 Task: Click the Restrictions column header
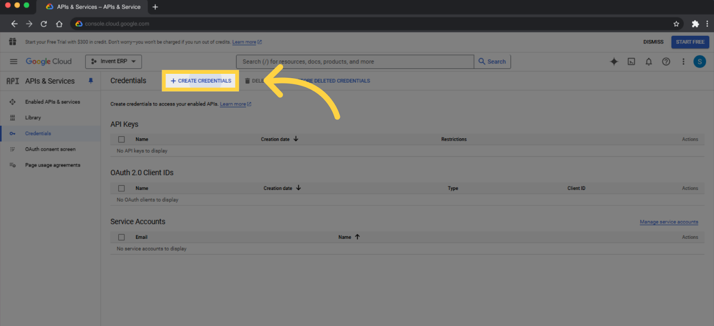coord(454,139)
